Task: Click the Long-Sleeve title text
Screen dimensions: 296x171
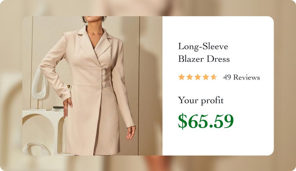Action: coord(203,46)
